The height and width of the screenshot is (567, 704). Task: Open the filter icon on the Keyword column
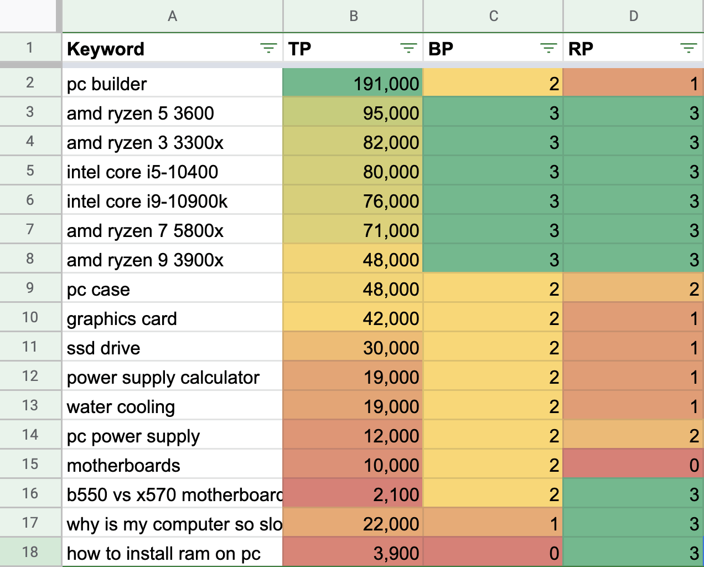(268, 48)
